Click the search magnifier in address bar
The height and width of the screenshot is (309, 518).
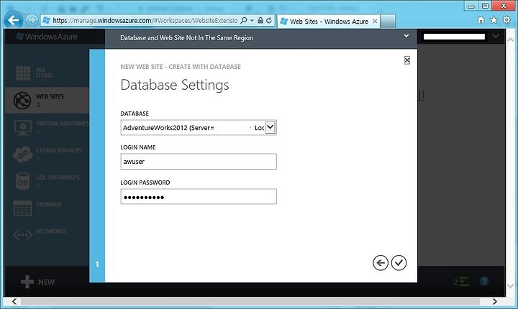pyautogui.click(x=244, y=20)
